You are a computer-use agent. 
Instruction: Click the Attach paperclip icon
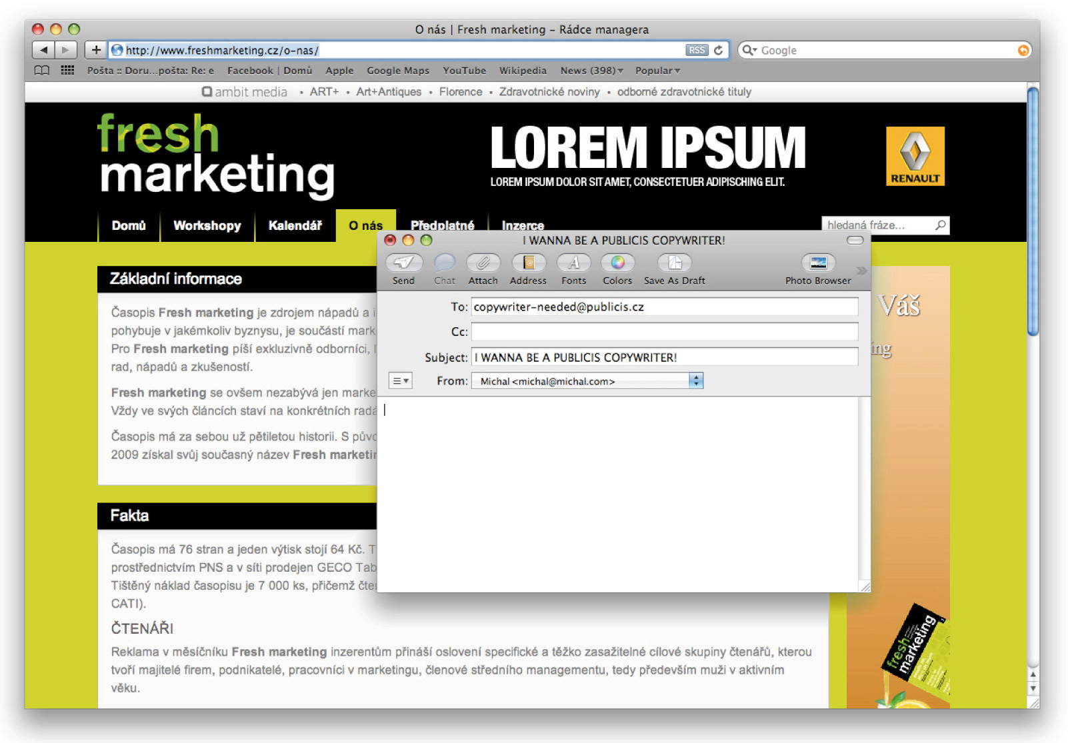(483, 263)
